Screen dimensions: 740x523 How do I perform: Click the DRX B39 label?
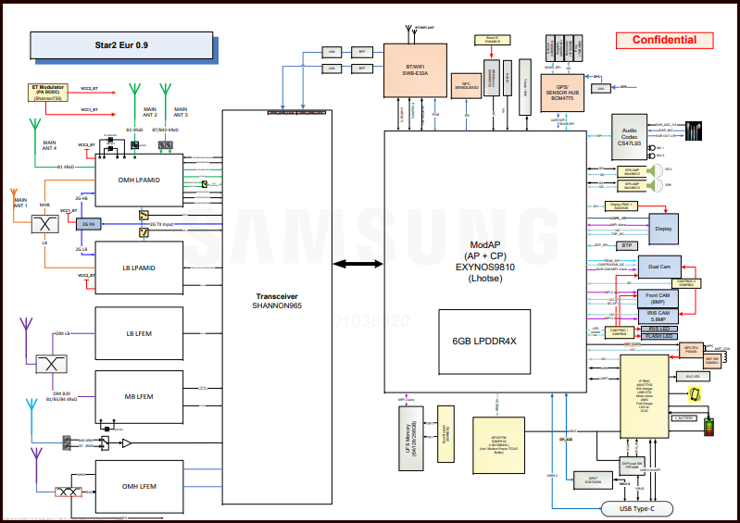pos(61,393)
